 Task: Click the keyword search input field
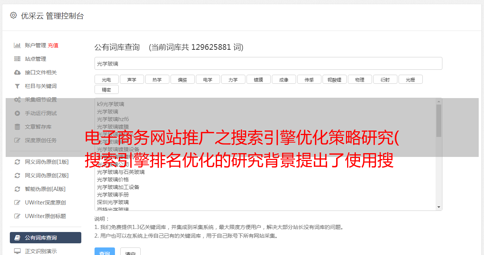[x=268, y=63]
